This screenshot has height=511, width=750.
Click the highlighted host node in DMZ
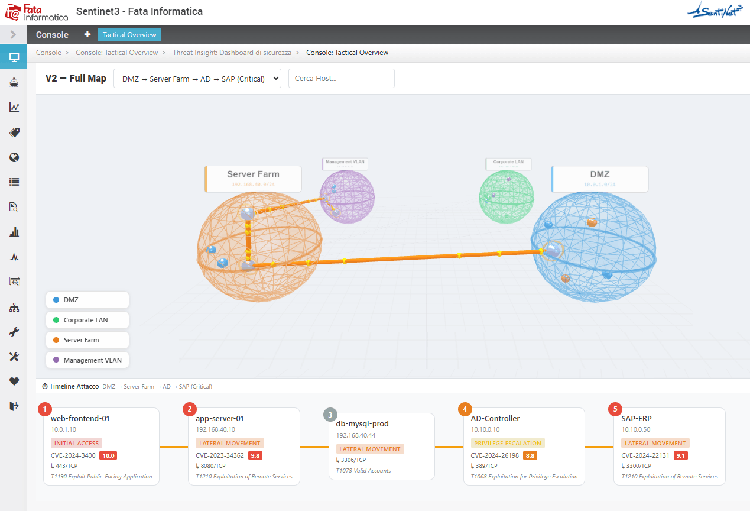tap(553, 250)
